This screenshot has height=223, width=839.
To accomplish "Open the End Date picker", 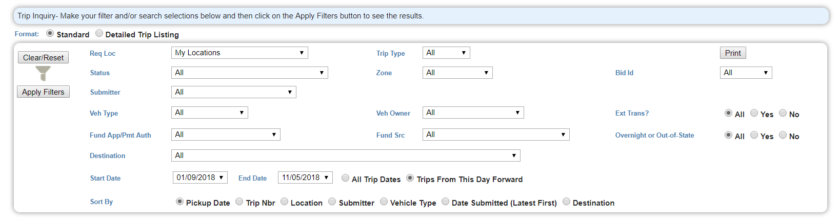I will point(305,177).
